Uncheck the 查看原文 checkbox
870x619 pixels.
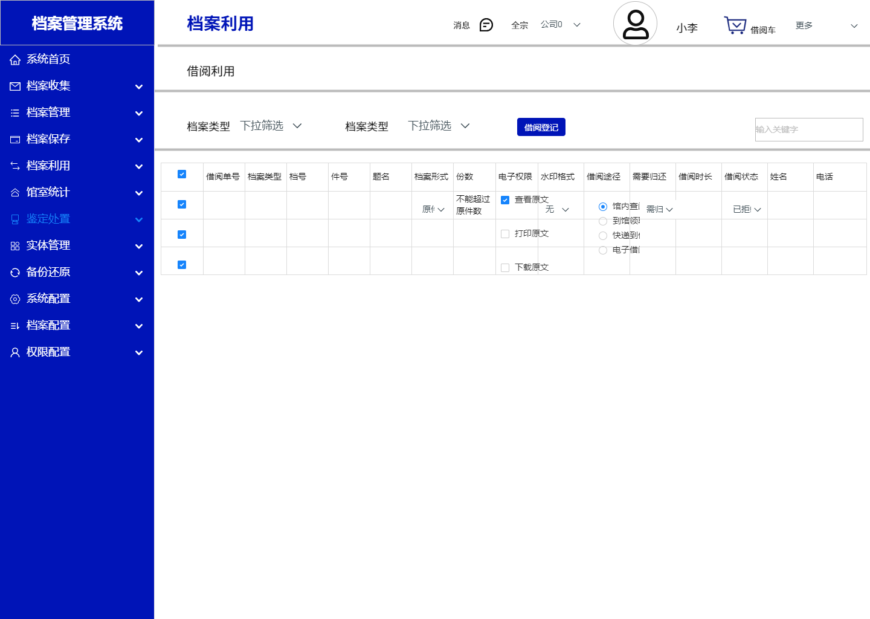pos(505,200)
